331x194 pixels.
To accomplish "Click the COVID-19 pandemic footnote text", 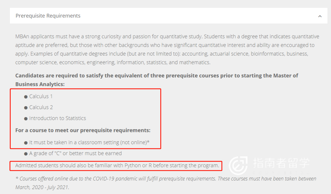I will click(x=166, y=183).
